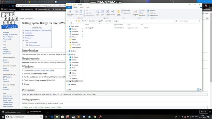Open Task View on the taskbar
This screenshot has width=212, height=119.
pyautogui.click(x=46, y=117)
